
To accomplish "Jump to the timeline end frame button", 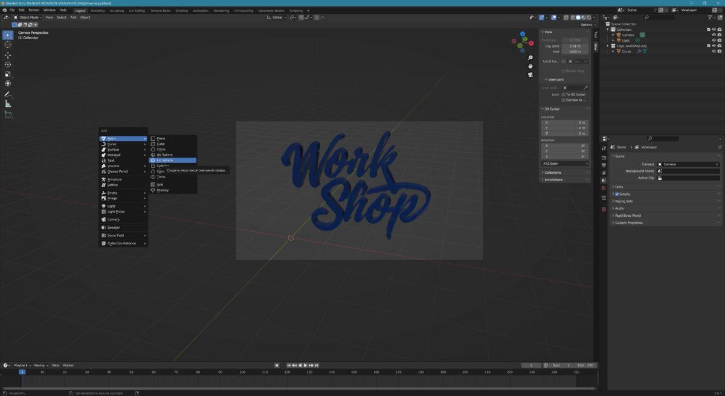I will [317, 365].
